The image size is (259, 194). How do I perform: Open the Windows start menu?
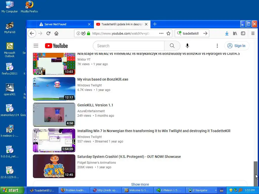[12, 190]
